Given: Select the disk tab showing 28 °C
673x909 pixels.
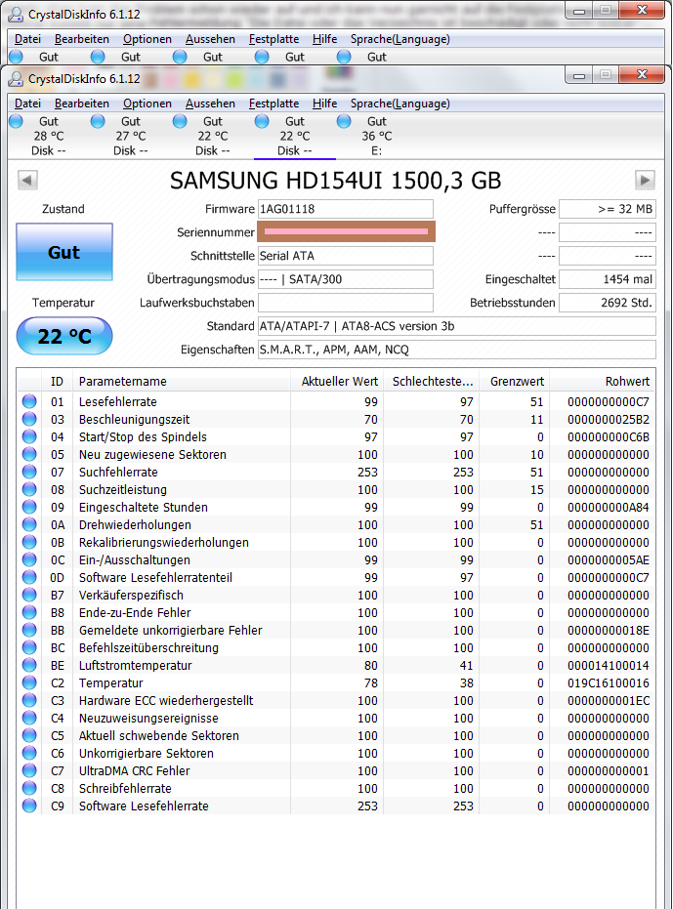Looking at the screenshot, I should pyautogui.click(x=48, y=137).
